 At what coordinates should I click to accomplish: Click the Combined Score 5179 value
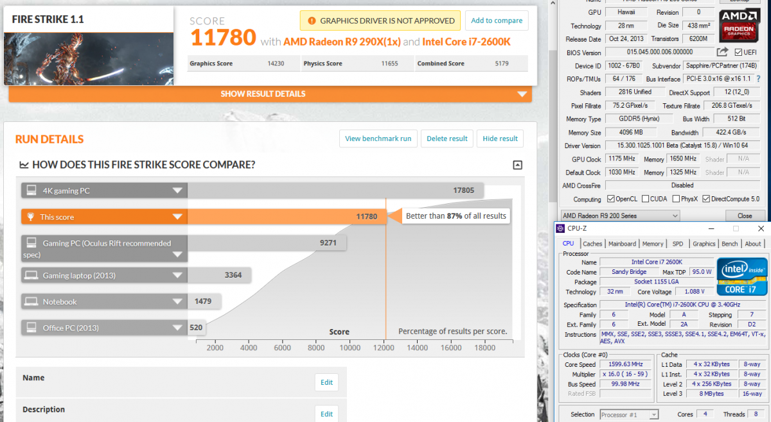tap(502, 63)
